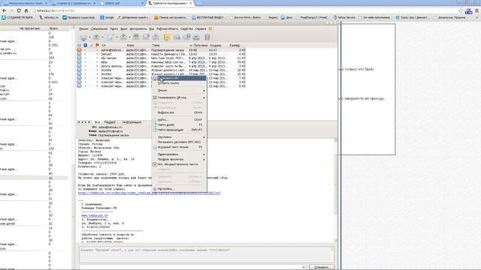481x270 pixels.
Task: Open the Справка menu
Action: click(201, 28)
